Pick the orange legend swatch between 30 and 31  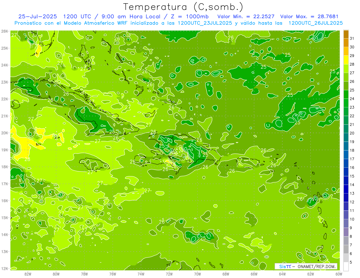pos(346,43)
